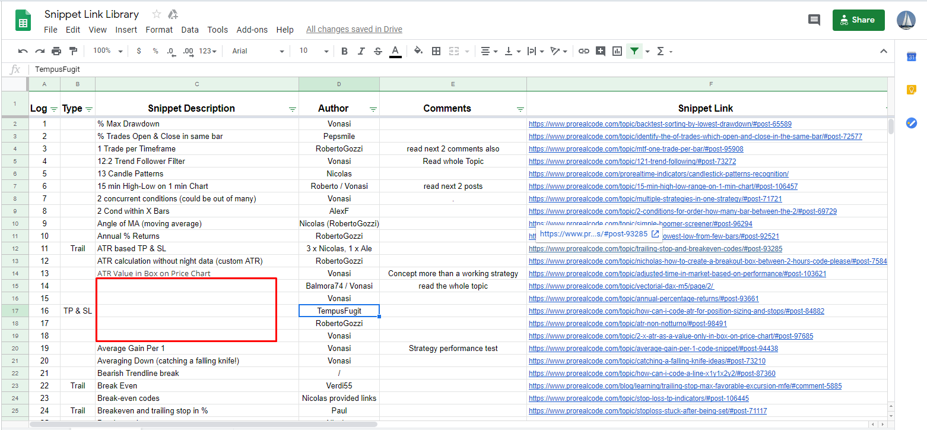Open the text color picker
This screenshot has height=430, width=927.
(x=395, y=51)
